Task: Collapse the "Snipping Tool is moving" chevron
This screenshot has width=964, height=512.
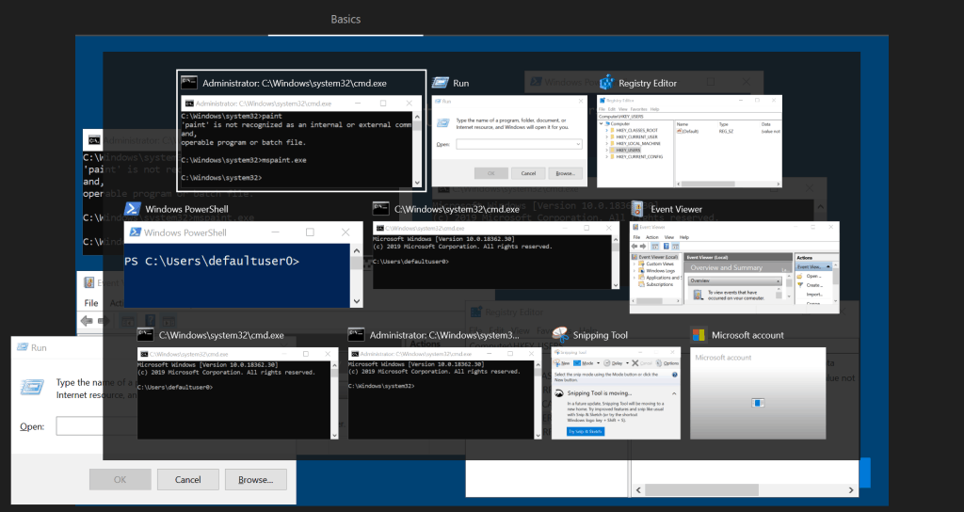Action: click(x=674, y=393)
